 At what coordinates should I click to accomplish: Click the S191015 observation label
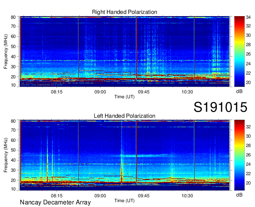click(x=220, y=107)
